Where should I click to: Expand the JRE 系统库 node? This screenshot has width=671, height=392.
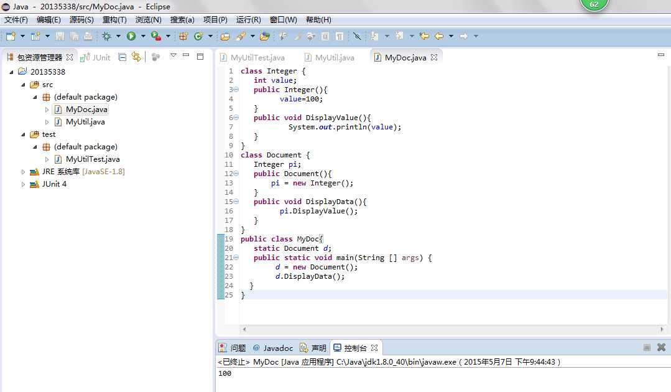(23, 172)
